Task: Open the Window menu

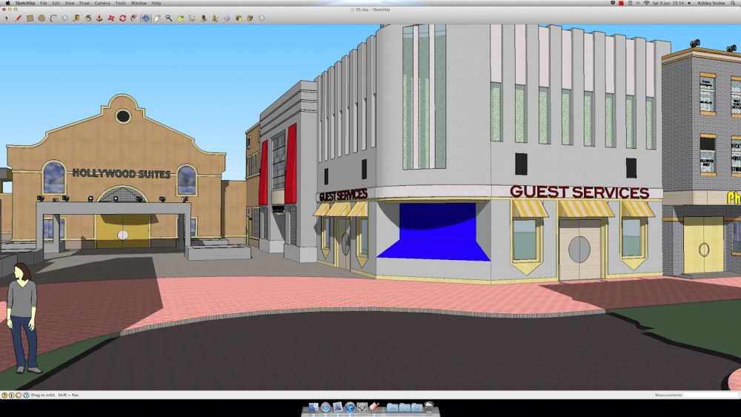Action: coord(139,3)
